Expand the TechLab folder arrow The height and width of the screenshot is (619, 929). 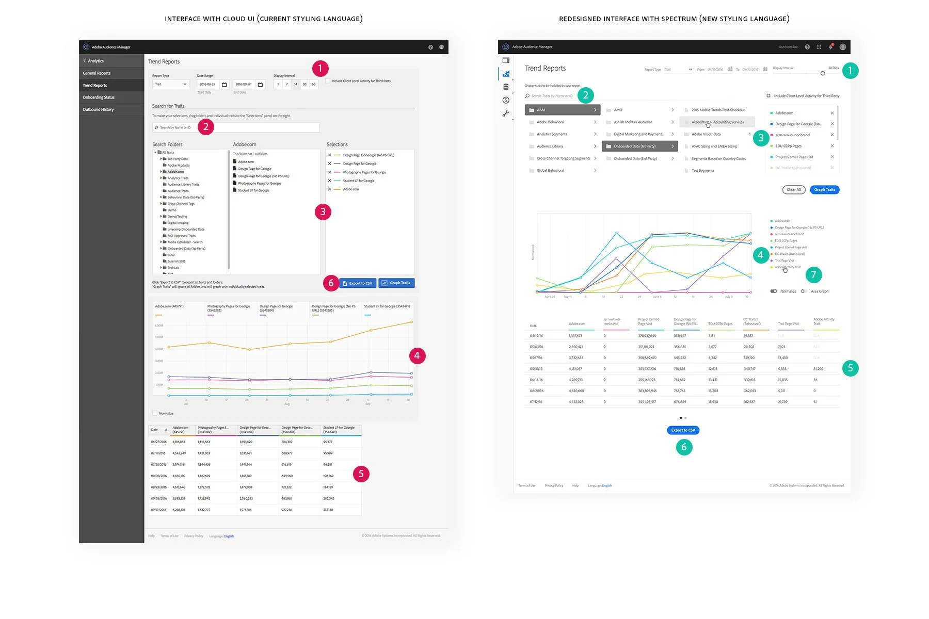[161, 268]
